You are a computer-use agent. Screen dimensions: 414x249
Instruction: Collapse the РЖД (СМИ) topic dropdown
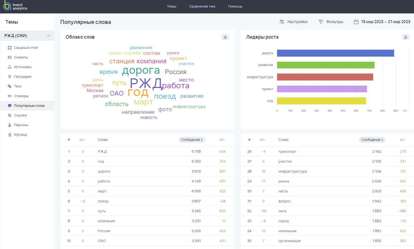[48, 35]
